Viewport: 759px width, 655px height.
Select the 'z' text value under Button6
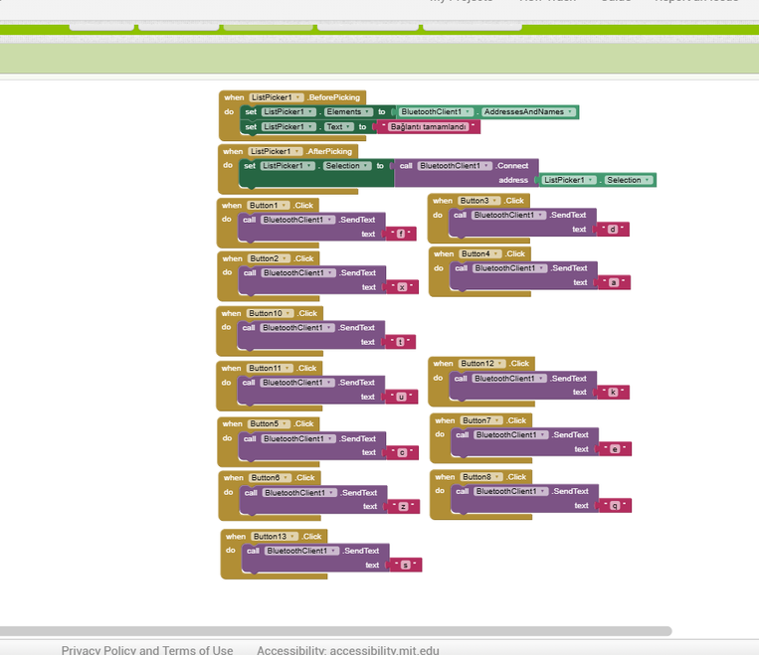click(x=403, y=507)
